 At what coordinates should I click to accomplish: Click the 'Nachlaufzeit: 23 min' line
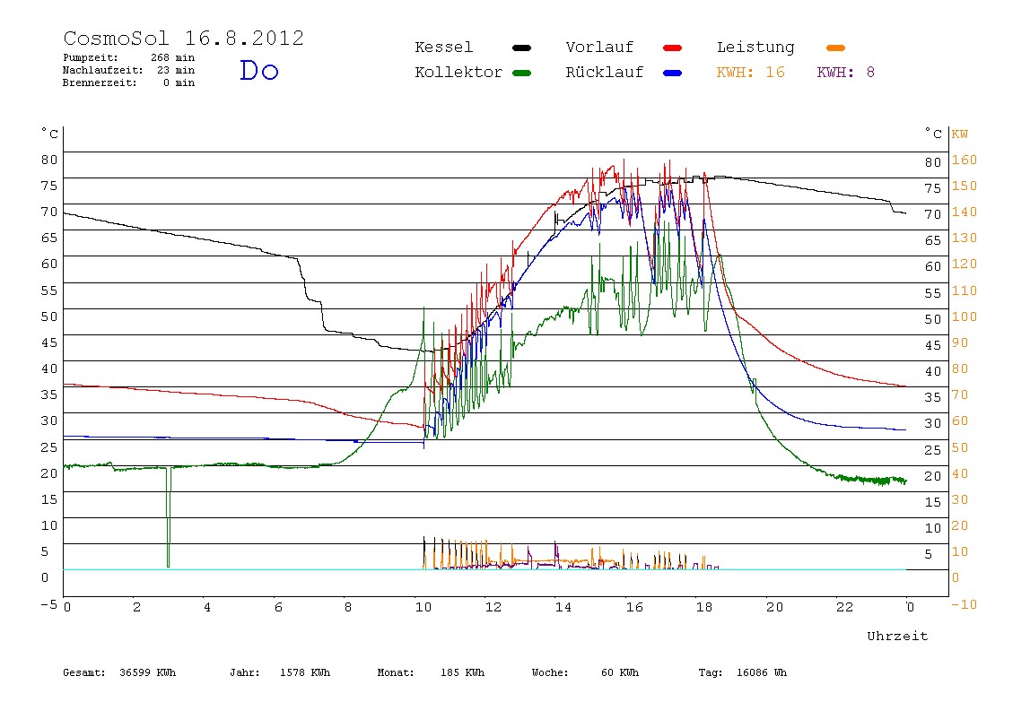[129, 70]
